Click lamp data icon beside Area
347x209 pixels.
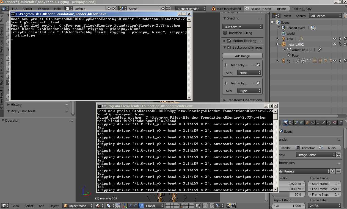click(x=301, y=39)
